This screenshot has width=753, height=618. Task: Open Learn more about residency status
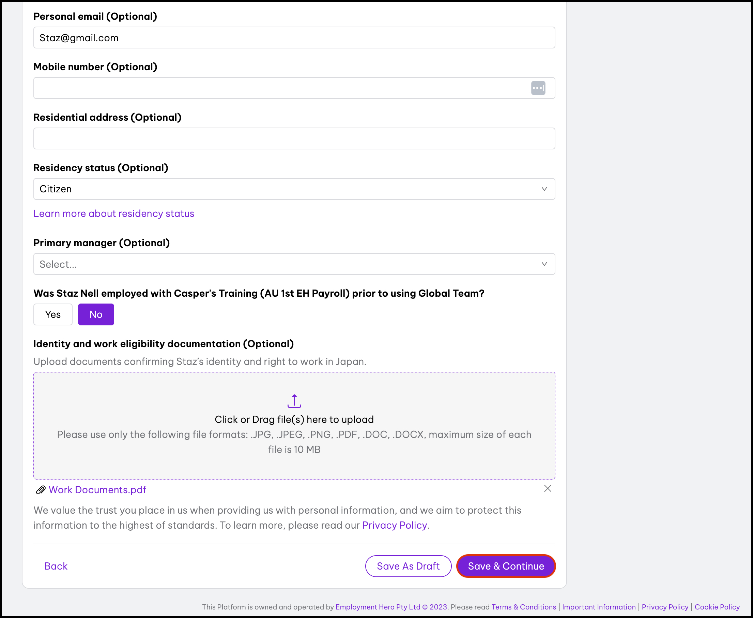pos(114,214)
